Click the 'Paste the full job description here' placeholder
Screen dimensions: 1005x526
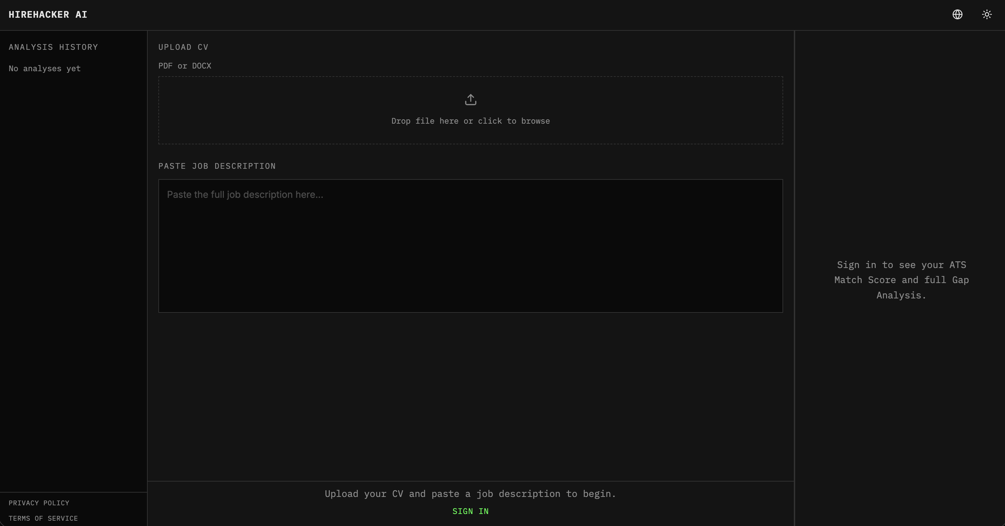coord(245,195)
